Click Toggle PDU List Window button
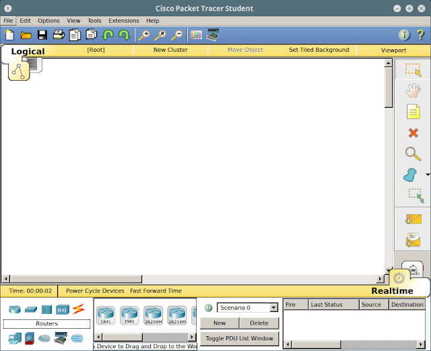This screenshot has height=351, width=431. (239, 338)
